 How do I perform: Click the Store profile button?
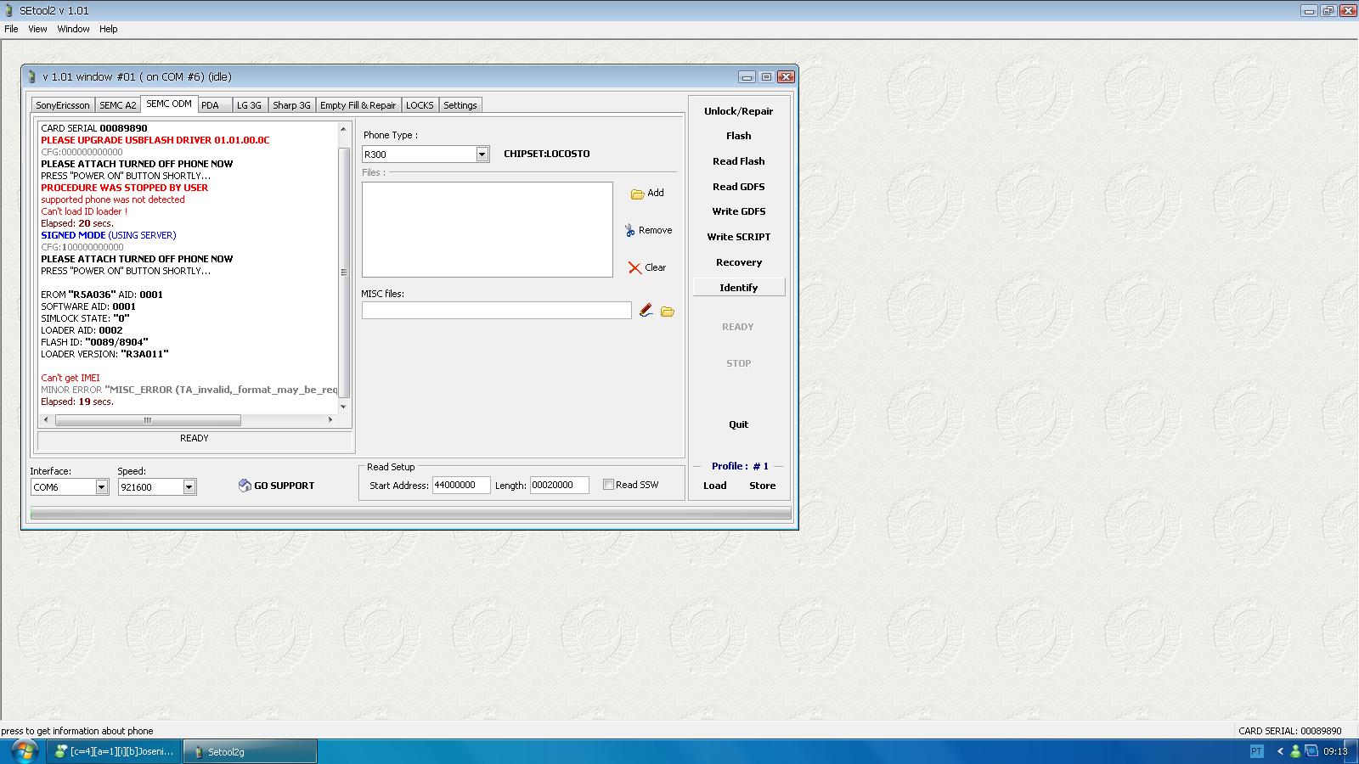tap(762, 486)
